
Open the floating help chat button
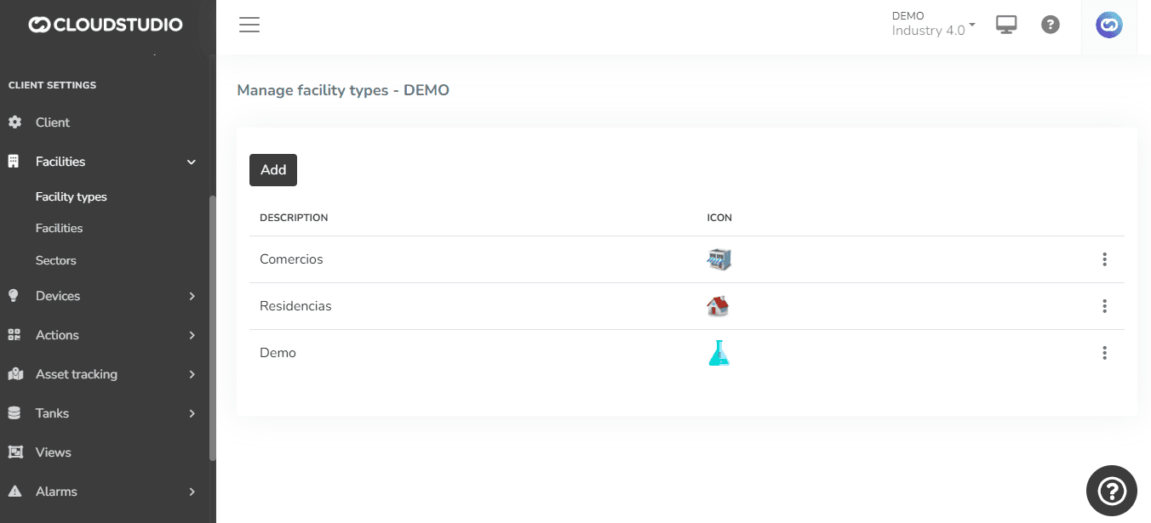click(x=1111, y=491)
